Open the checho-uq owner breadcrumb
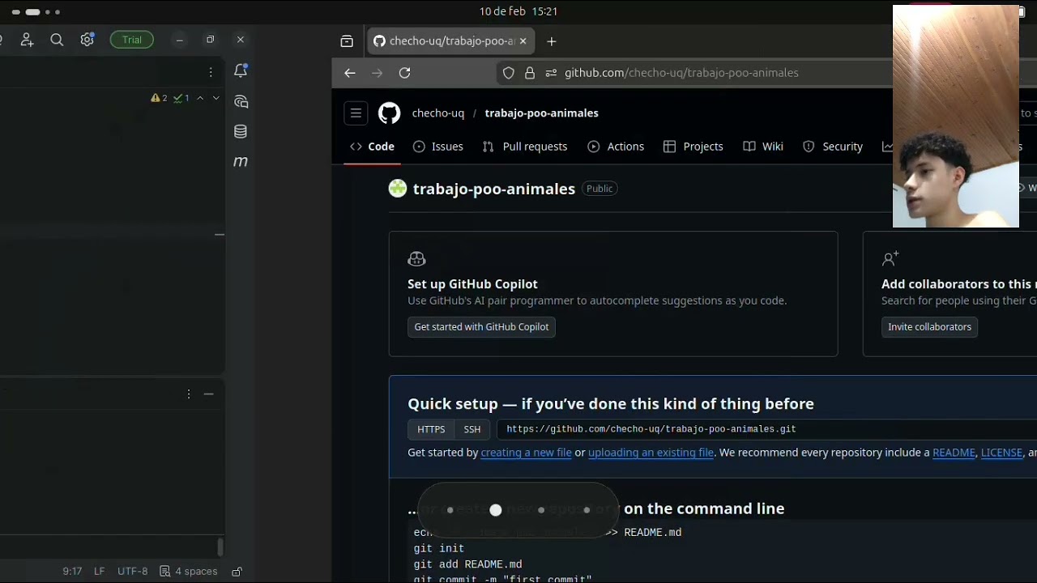This screenshot has height=583, width=1037. click(438, 113)
